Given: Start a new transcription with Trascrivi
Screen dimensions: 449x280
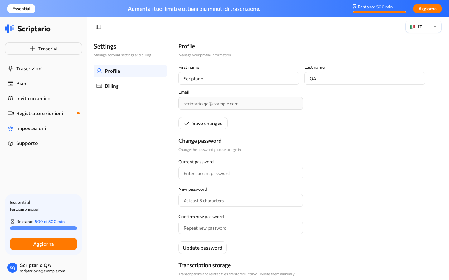Looking at the screenshot, I should 43,49.
